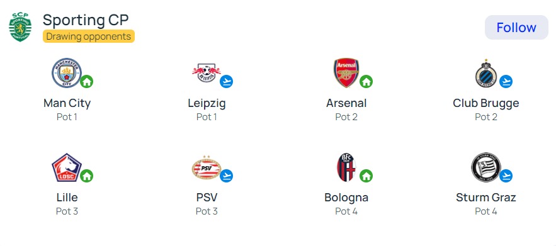
Task: Click the Lille team name
Action: coord(67,197)
